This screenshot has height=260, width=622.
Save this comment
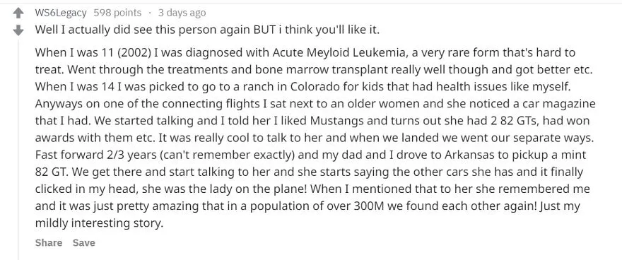(83, 242)
